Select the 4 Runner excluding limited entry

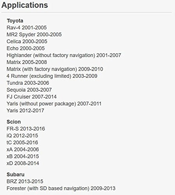click(52, 76)
